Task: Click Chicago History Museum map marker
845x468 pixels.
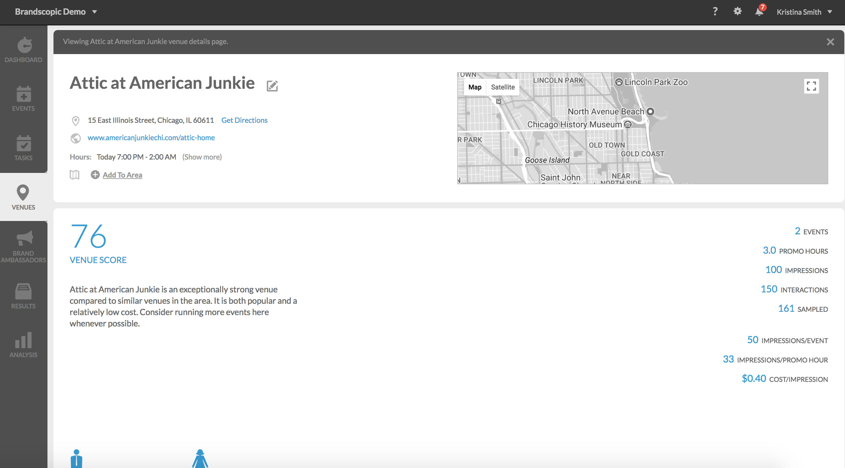Action: pyautogui.click(x=628, y=125)
